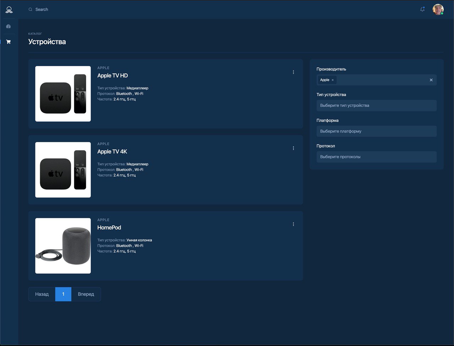Open three-dot menu for Apple TV HD
This screenshot has height=346, width=454.
293,72
